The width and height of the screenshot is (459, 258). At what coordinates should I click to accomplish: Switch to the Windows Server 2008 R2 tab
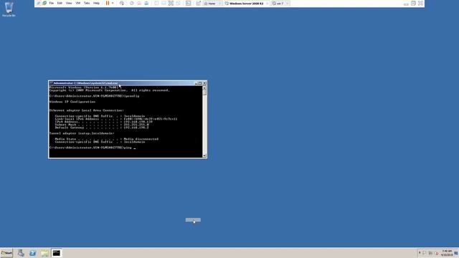click(246, 3)
